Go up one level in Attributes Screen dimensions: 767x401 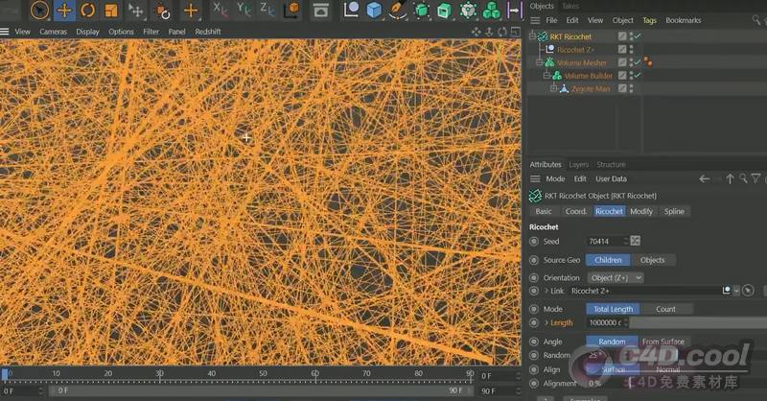730,179
